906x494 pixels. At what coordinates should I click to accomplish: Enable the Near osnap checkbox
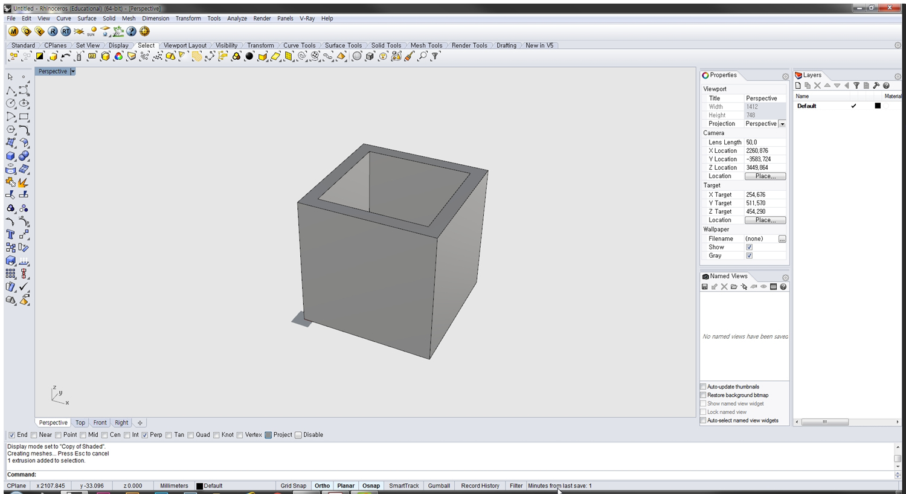34,435
